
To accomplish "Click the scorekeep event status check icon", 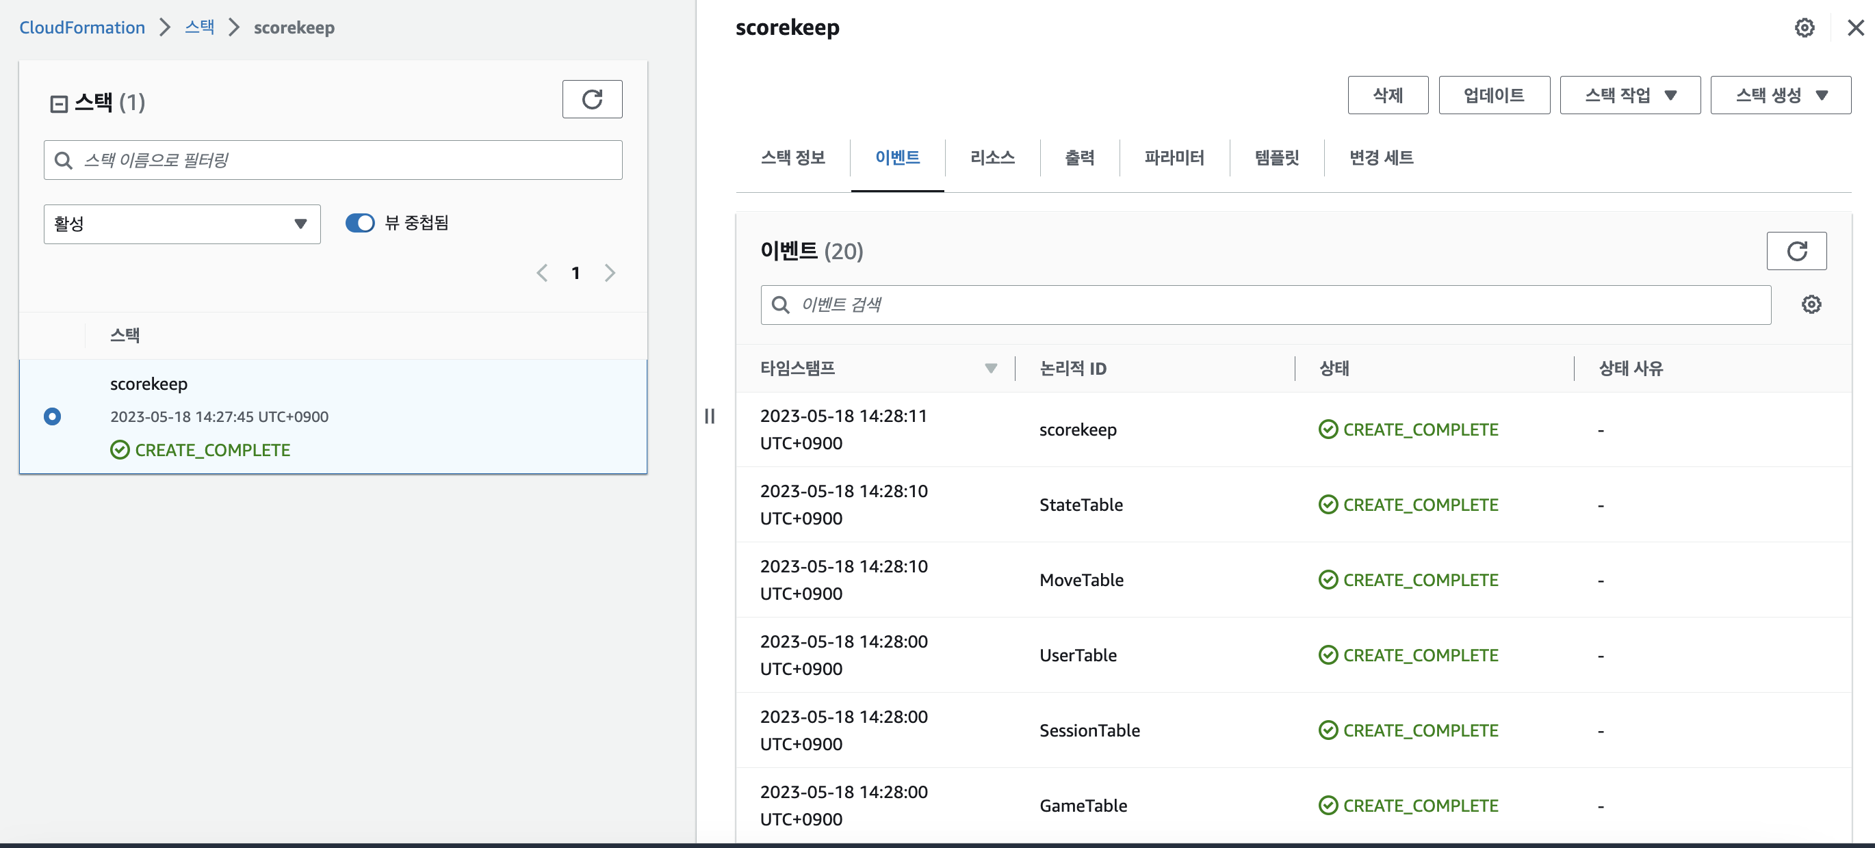I will (1328, 429).
